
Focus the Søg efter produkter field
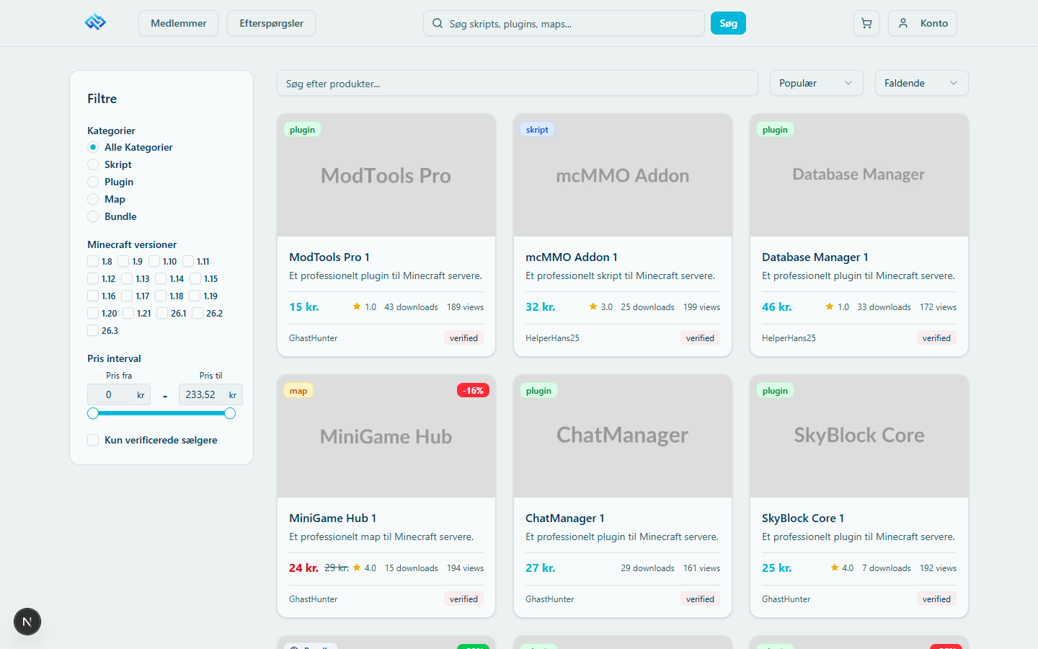coord(518,83)
